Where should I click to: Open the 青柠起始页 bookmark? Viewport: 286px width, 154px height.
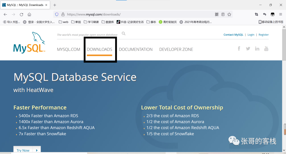pyautogui.click(x=168, y=22)
